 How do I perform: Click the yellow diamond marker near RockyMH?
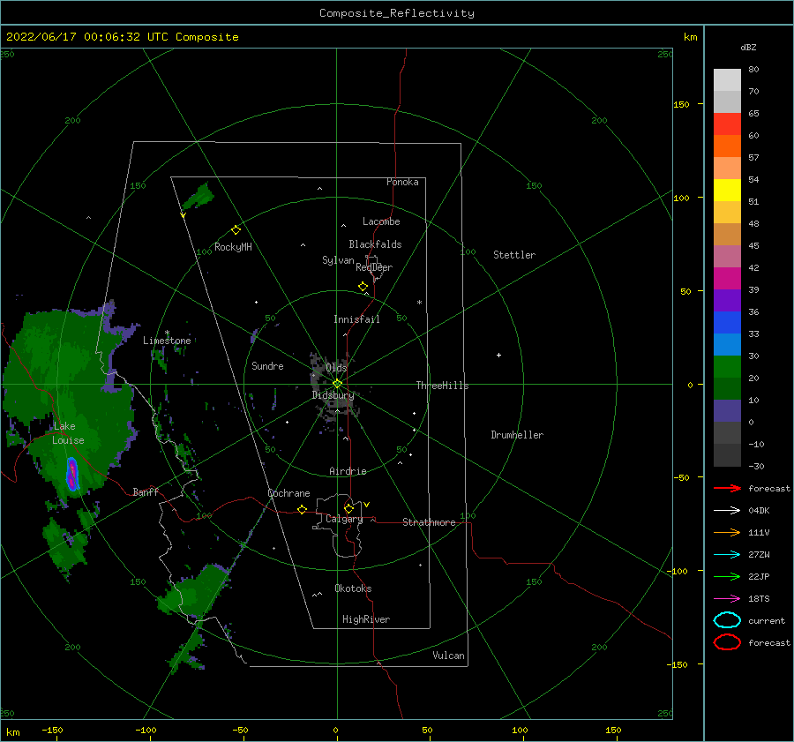tap(236, 230)
